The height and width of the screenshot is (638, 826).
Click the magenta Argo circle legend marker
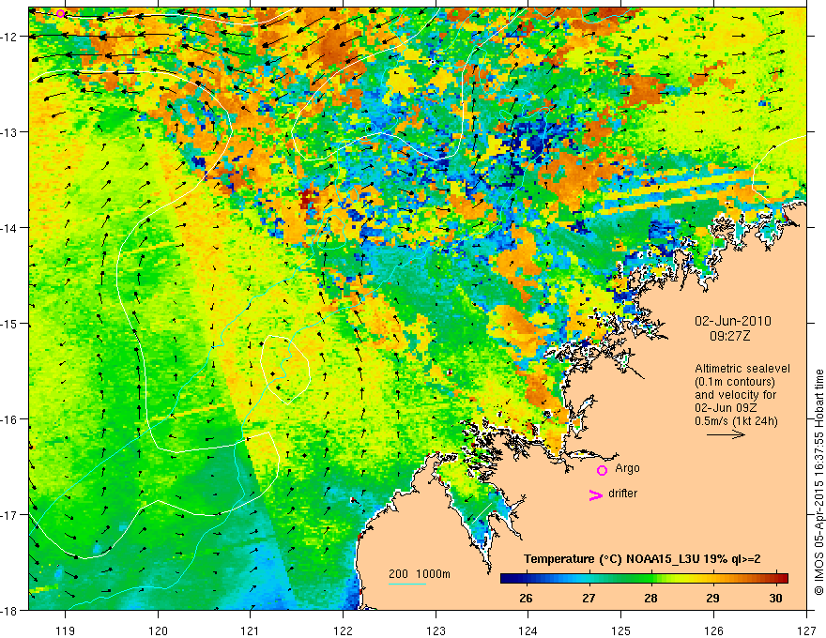(x=602, y=470)
